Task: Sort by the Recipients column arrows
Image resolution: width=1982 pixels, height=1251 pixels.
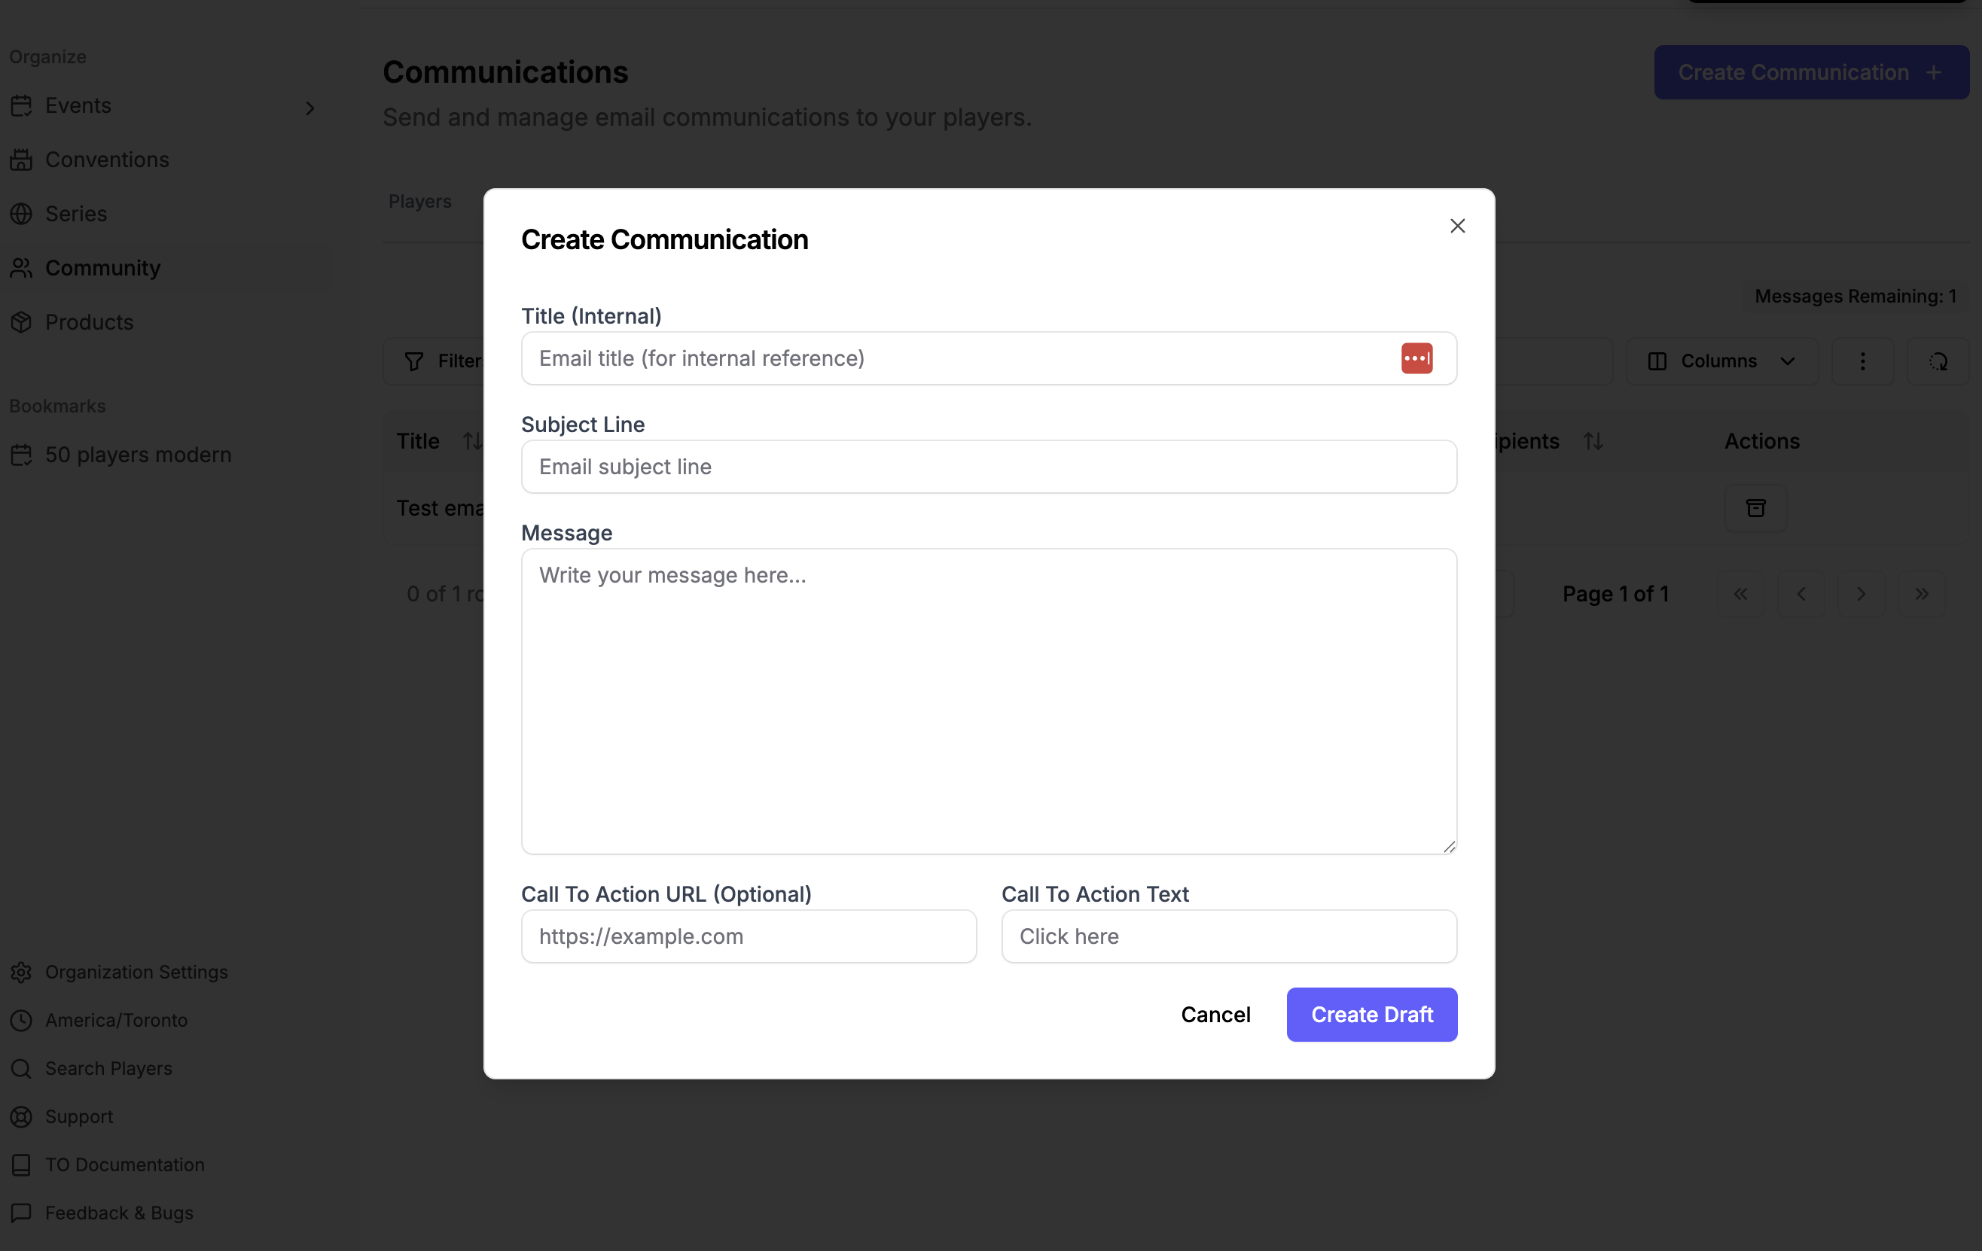Action: (x=1593, y=442)
